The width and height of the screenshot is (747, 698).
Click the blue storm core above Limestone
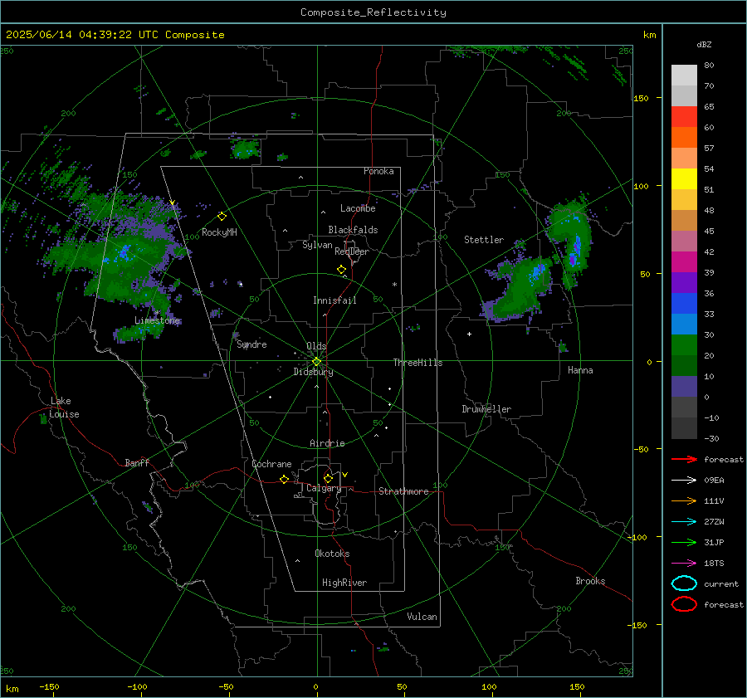[124, 252]
